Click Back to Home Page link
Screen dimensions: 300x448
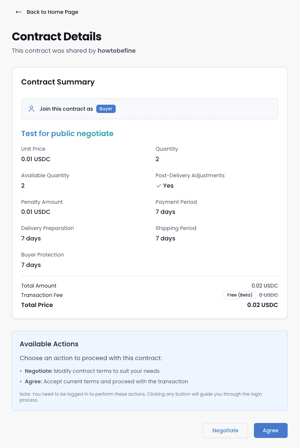(x=52, y=12)
